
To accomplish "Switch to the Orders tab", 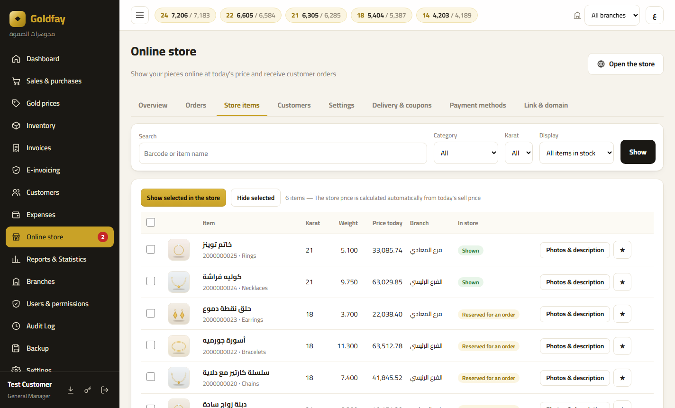I will [x=196, y=105].
